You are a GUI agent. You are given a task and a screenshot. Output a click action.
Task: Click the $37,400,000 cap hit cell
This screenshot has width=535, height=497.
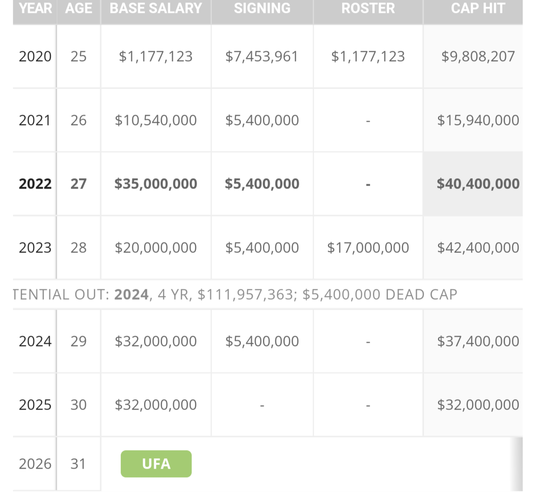pyautogui.click(x=478, y=341)
